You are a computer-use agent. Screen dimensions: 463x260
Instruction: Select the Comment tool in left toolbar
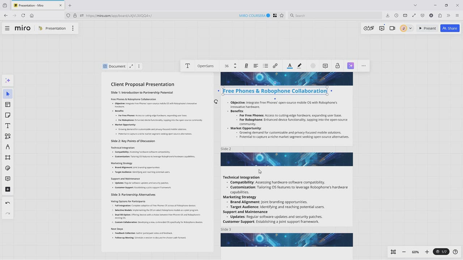coord(8,179)
